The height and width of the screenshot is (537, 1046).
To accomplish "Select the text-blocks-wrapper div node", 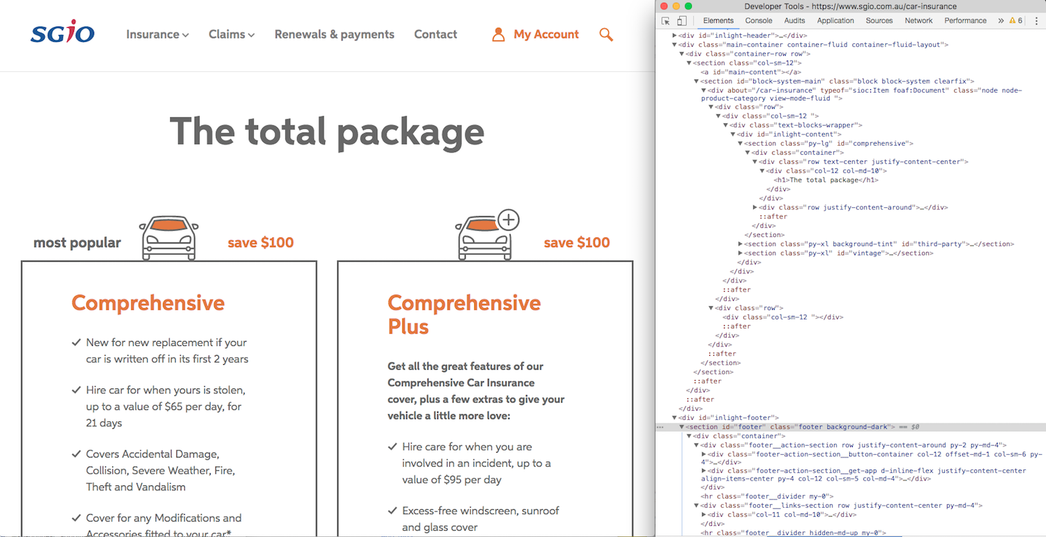I will pyautogui.click(x=796, y=126).
